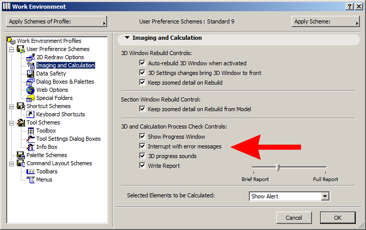
Task: Select Dialog Boxes & Palettes tree item
Action: pyautogui.click(x=65, y=82)
